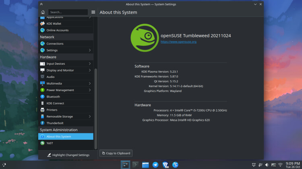The image size is (302, 169).
Task: Click the Printers icon
Action: point(42,110)
